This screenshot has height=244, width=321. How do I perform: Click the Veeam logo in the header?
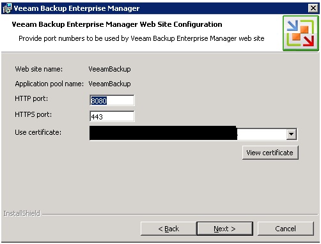301,33
